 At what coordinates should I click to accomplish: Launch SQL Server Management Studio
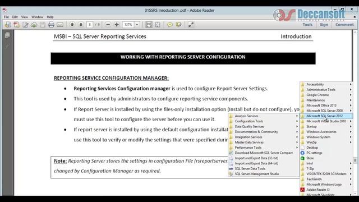pyautogui.click(x=264, y=174)
